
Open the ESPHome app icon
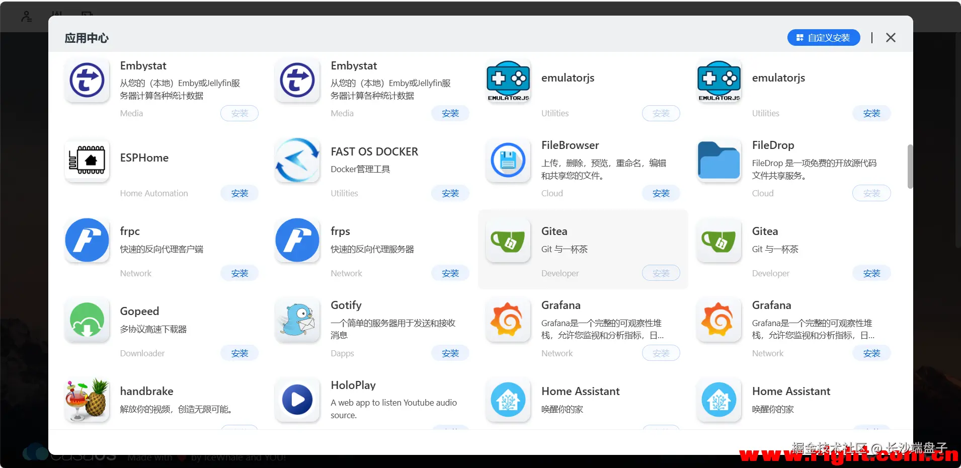coord(87,160)
